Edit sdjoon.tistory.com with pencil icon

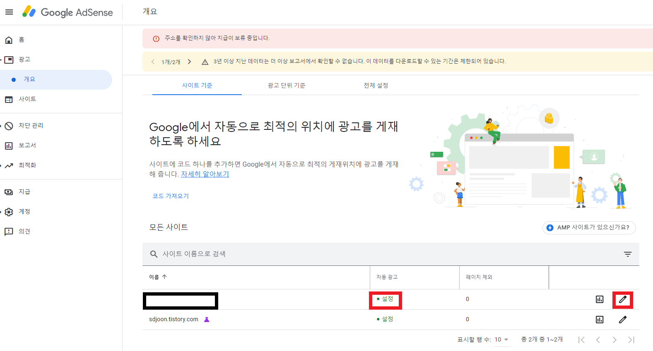[x=623, y=320]
